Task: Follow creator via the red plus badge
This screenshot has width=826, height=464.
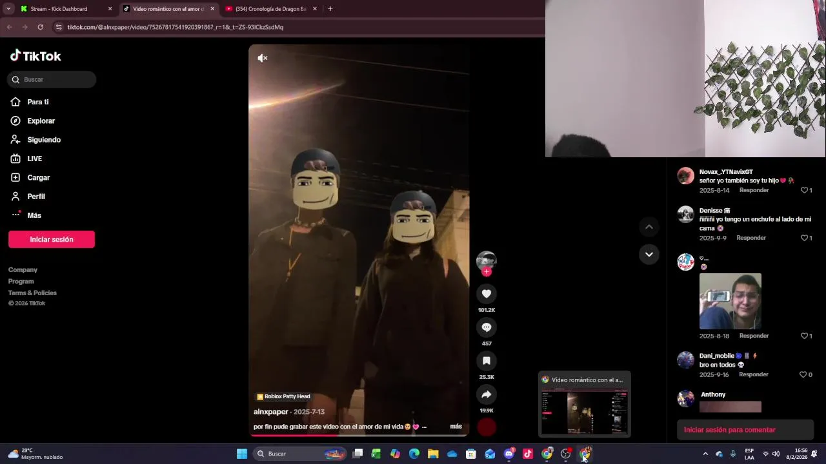Action: (487, 272)
